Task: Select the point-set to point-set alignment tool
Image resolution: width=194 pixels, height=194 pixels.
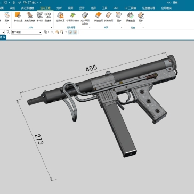Action: pos(29,17)
